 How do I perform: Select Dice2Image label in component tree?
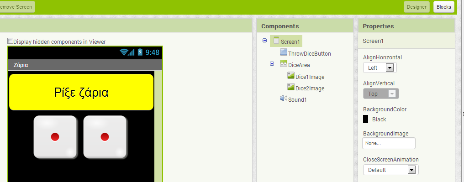click(310, 88)
